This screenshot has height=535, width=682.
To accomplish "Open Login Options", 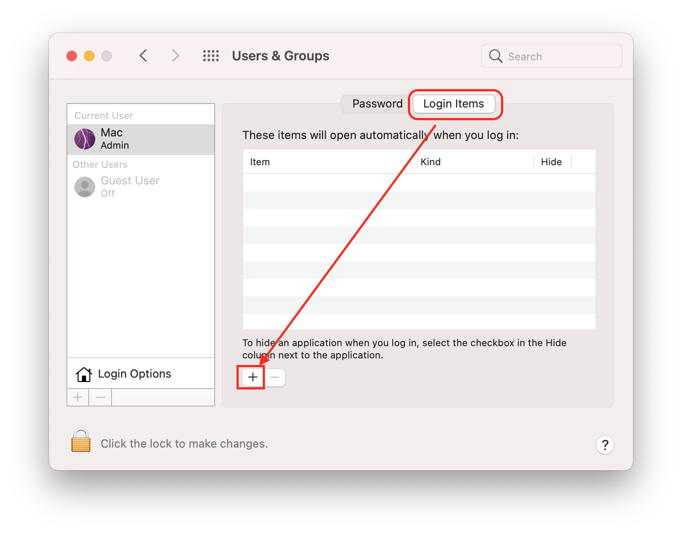I will coord(134,374).
